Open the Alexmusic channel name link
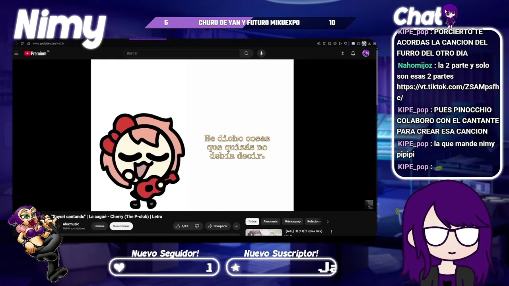The height and width of the screenshot is (286, 509). pos(71,224)
